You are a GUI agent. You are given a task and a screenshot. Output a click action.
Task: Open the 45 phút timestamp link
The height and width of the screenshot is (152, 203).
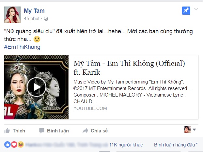(32, 19)
